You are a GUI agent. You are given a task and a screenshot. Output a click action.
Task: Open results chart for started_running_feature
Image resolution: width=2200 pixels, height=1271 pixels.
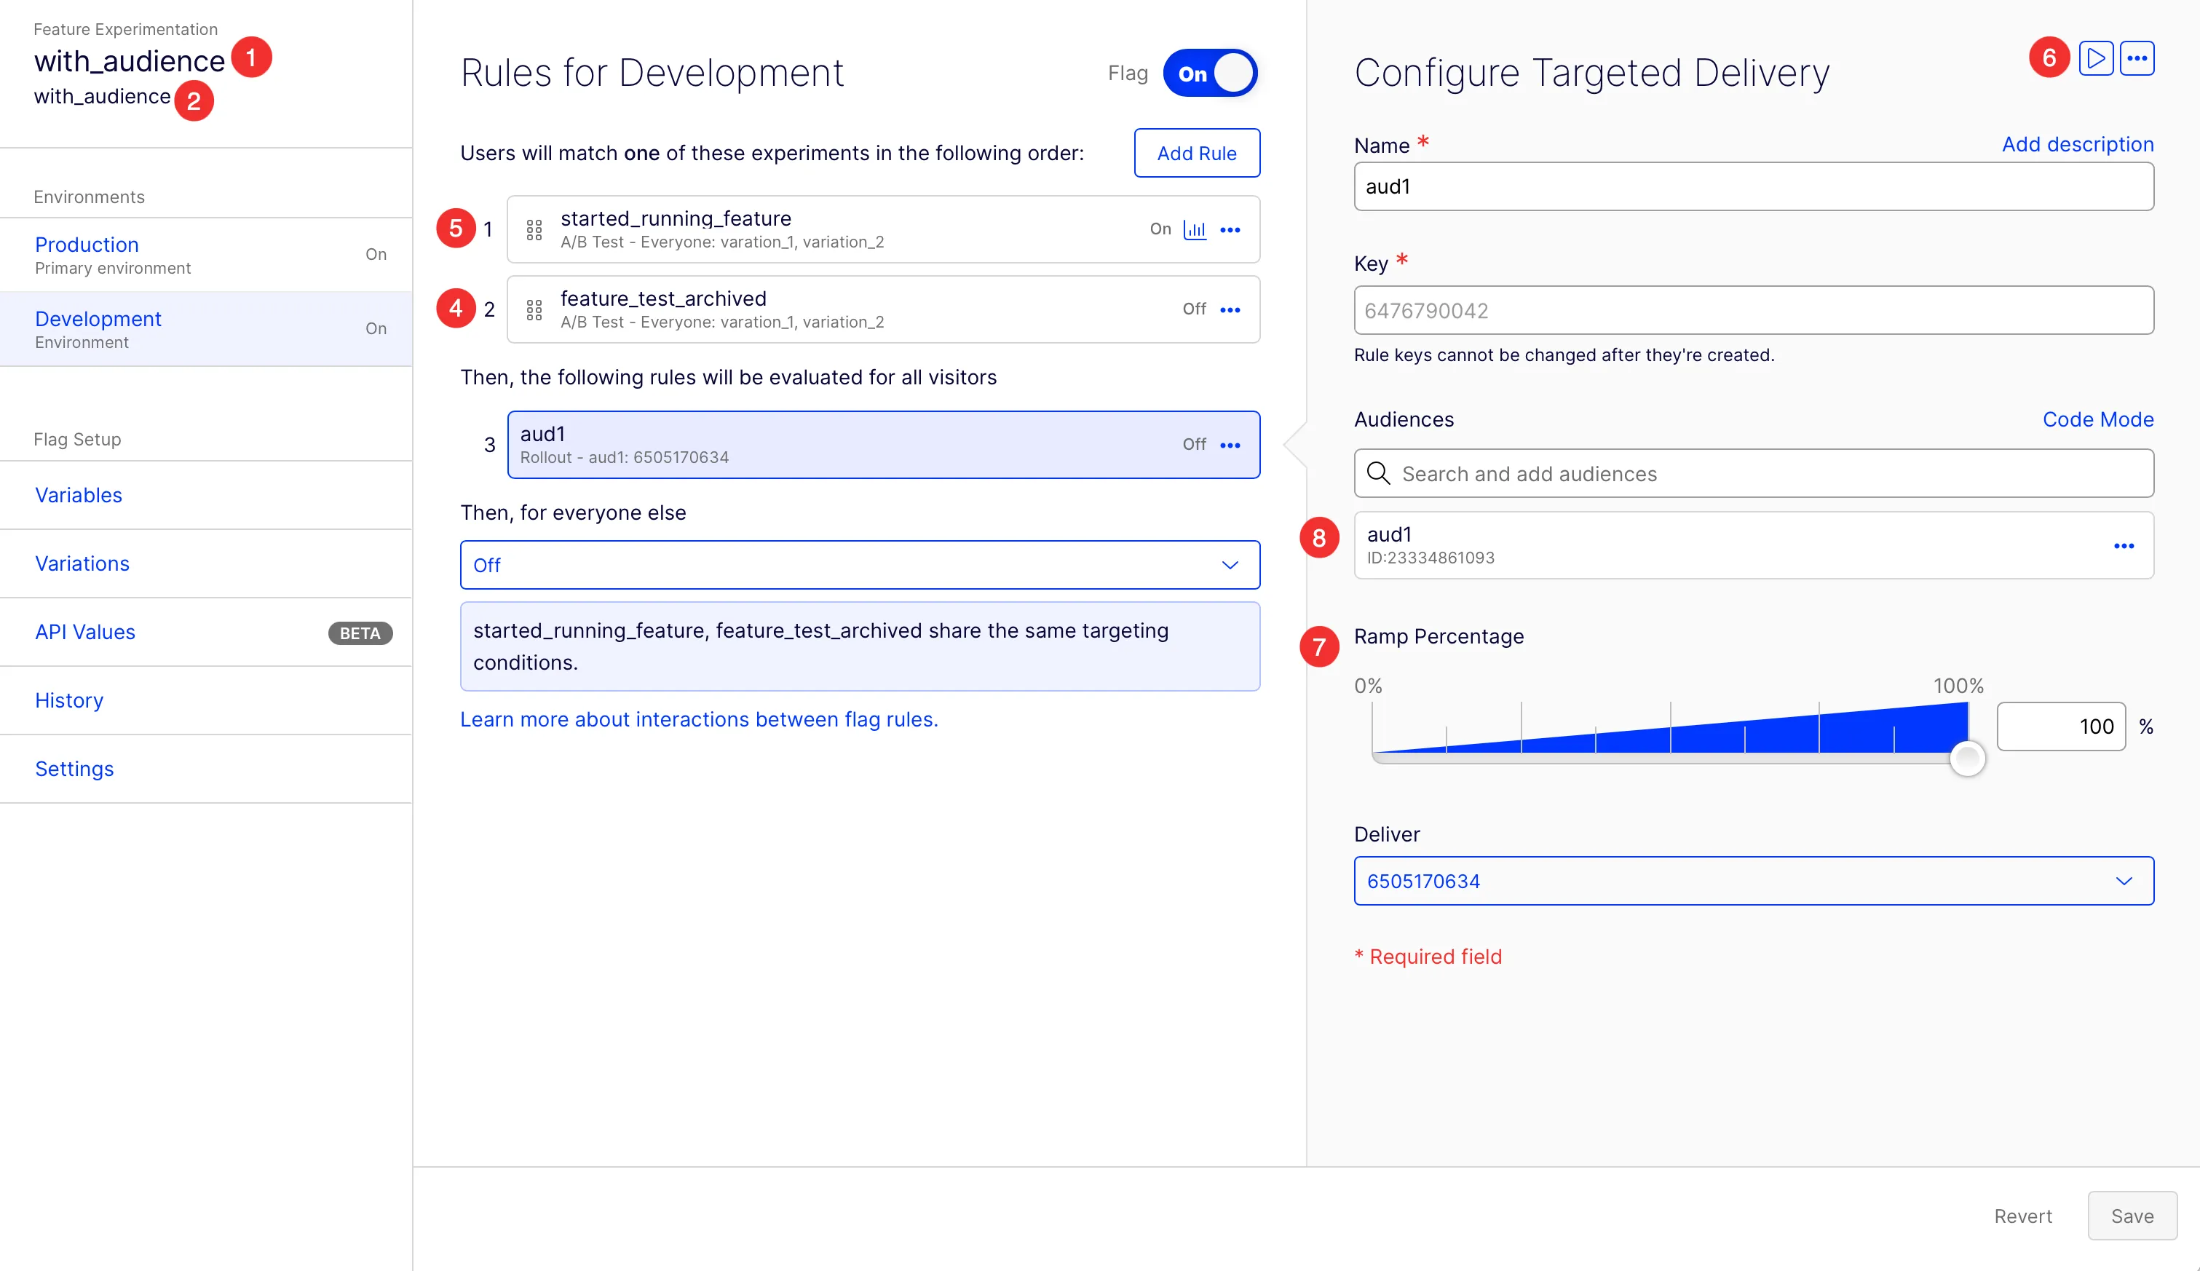pyautogui.click(x=1195, y=229)
